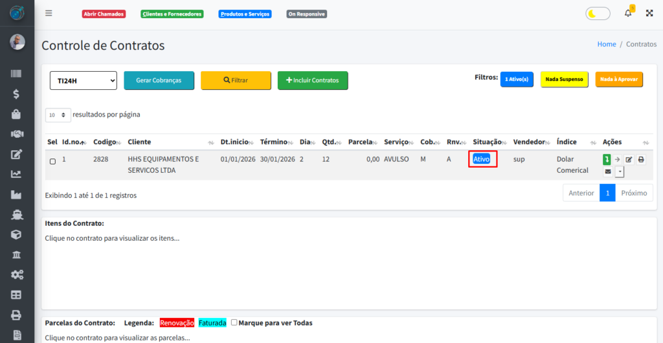Click the dollar sign icon in sidebar
Viewport: 663px width, 343px height.
click(x=17, y=94)
